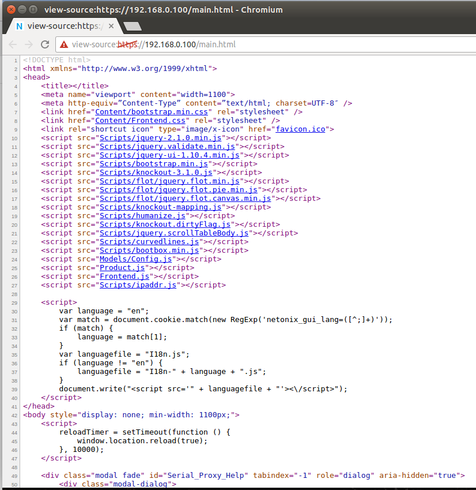Click the forward navigation arrow

point(29,44)
